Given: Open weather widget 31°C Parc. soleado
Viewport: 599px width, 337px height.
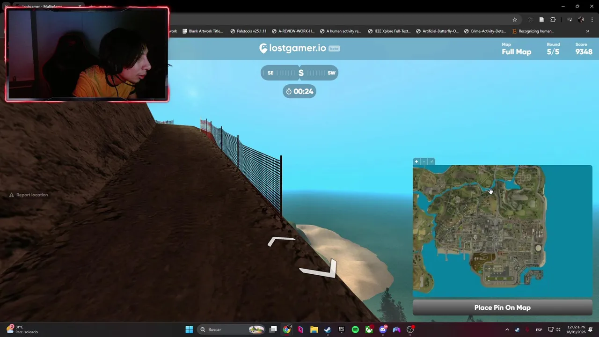Looking at the screenshot, I should pyautogui.click(x=22, y=330).
